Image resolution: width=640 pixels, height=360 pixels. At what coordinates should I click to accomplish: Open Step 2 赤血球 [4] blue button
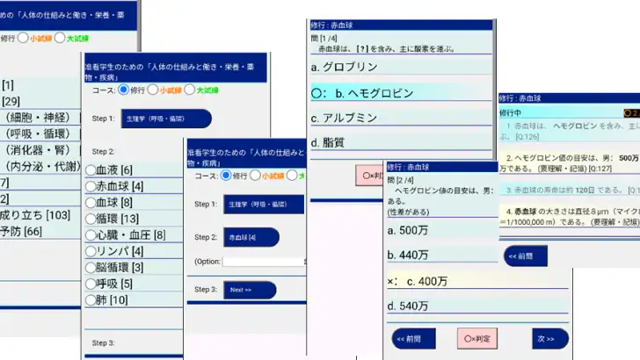[x=251, y=237]
